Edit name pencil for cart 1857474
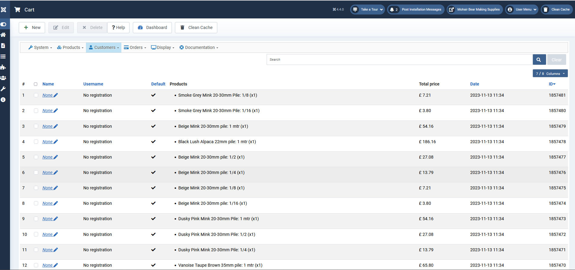This screenshot has height=270, width=575. click(56, 203)
